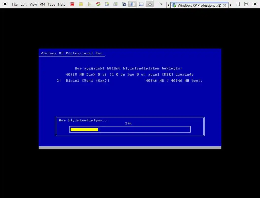
Task: Click the 'Kur biçimlendiriyor...' status text
Action: click(x=84, y=120)
